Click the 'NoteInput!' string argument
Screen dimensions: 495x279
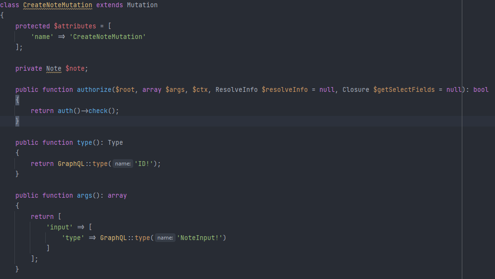pos(200,238)
